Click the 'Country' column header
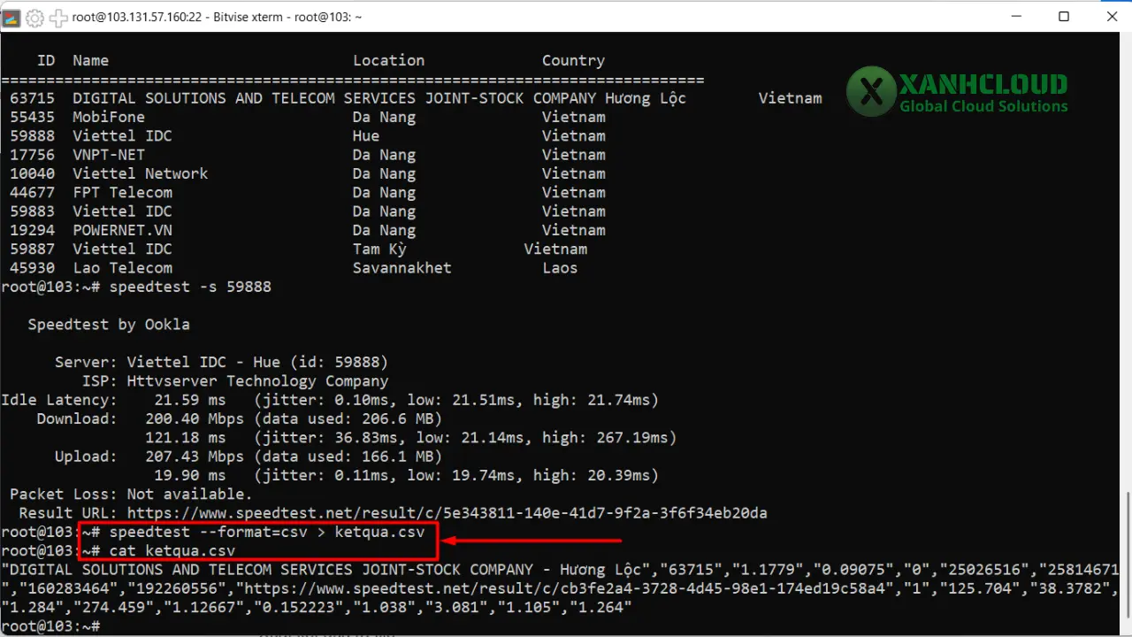 coord(573,60)
